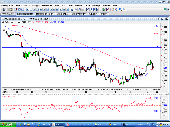
Task: Toggle the chart grid hash icon
Action: pos(72,9)
